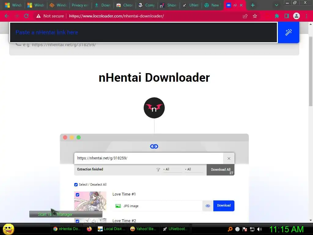
Task: Close the active nhentai browser tab
Action: click(241, 5)
